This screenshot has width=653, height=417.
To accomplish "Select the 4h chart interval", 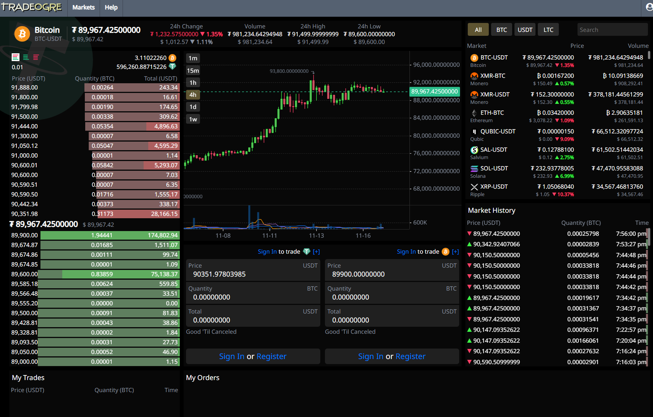I will pos(193,95).
